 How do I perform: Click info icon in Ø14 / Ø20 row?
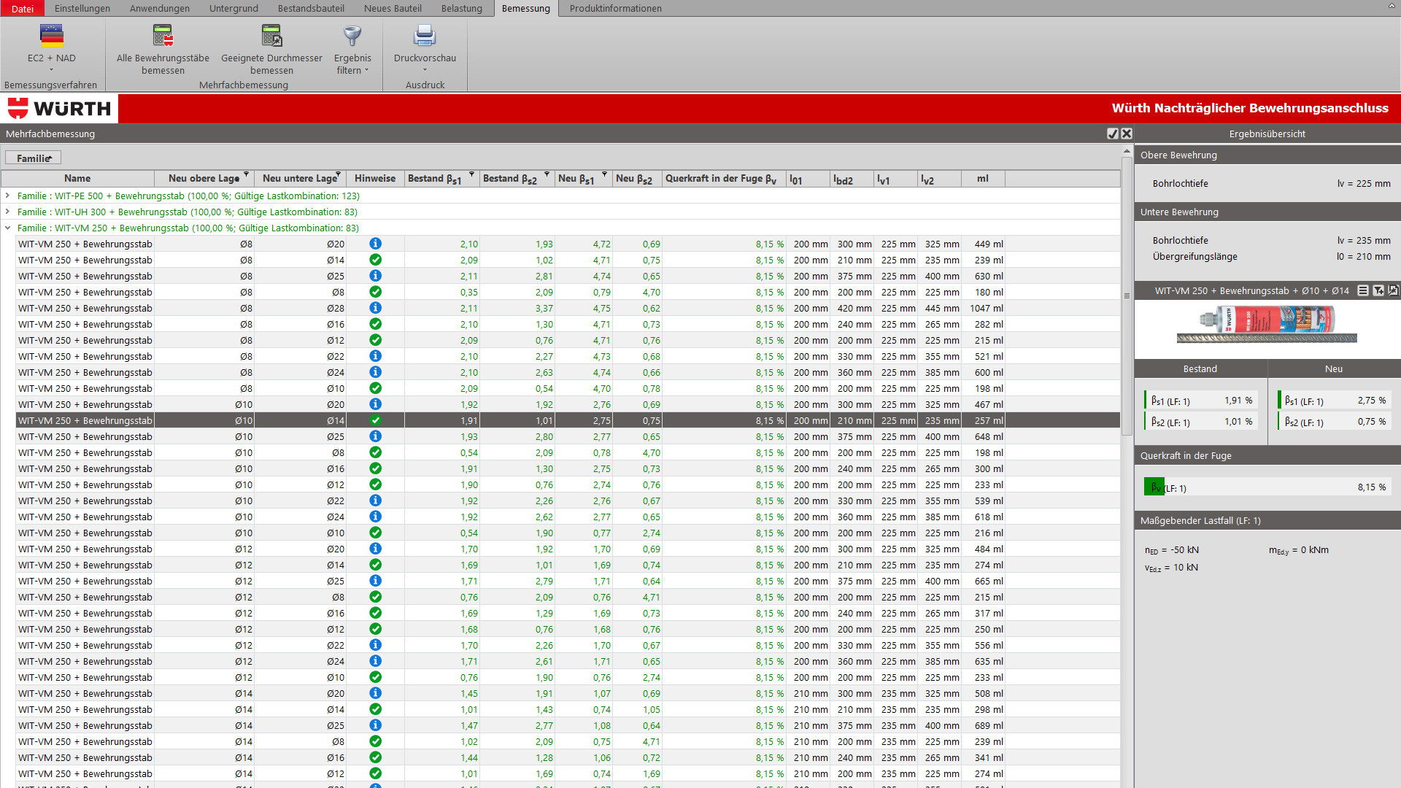coord(375,693)
